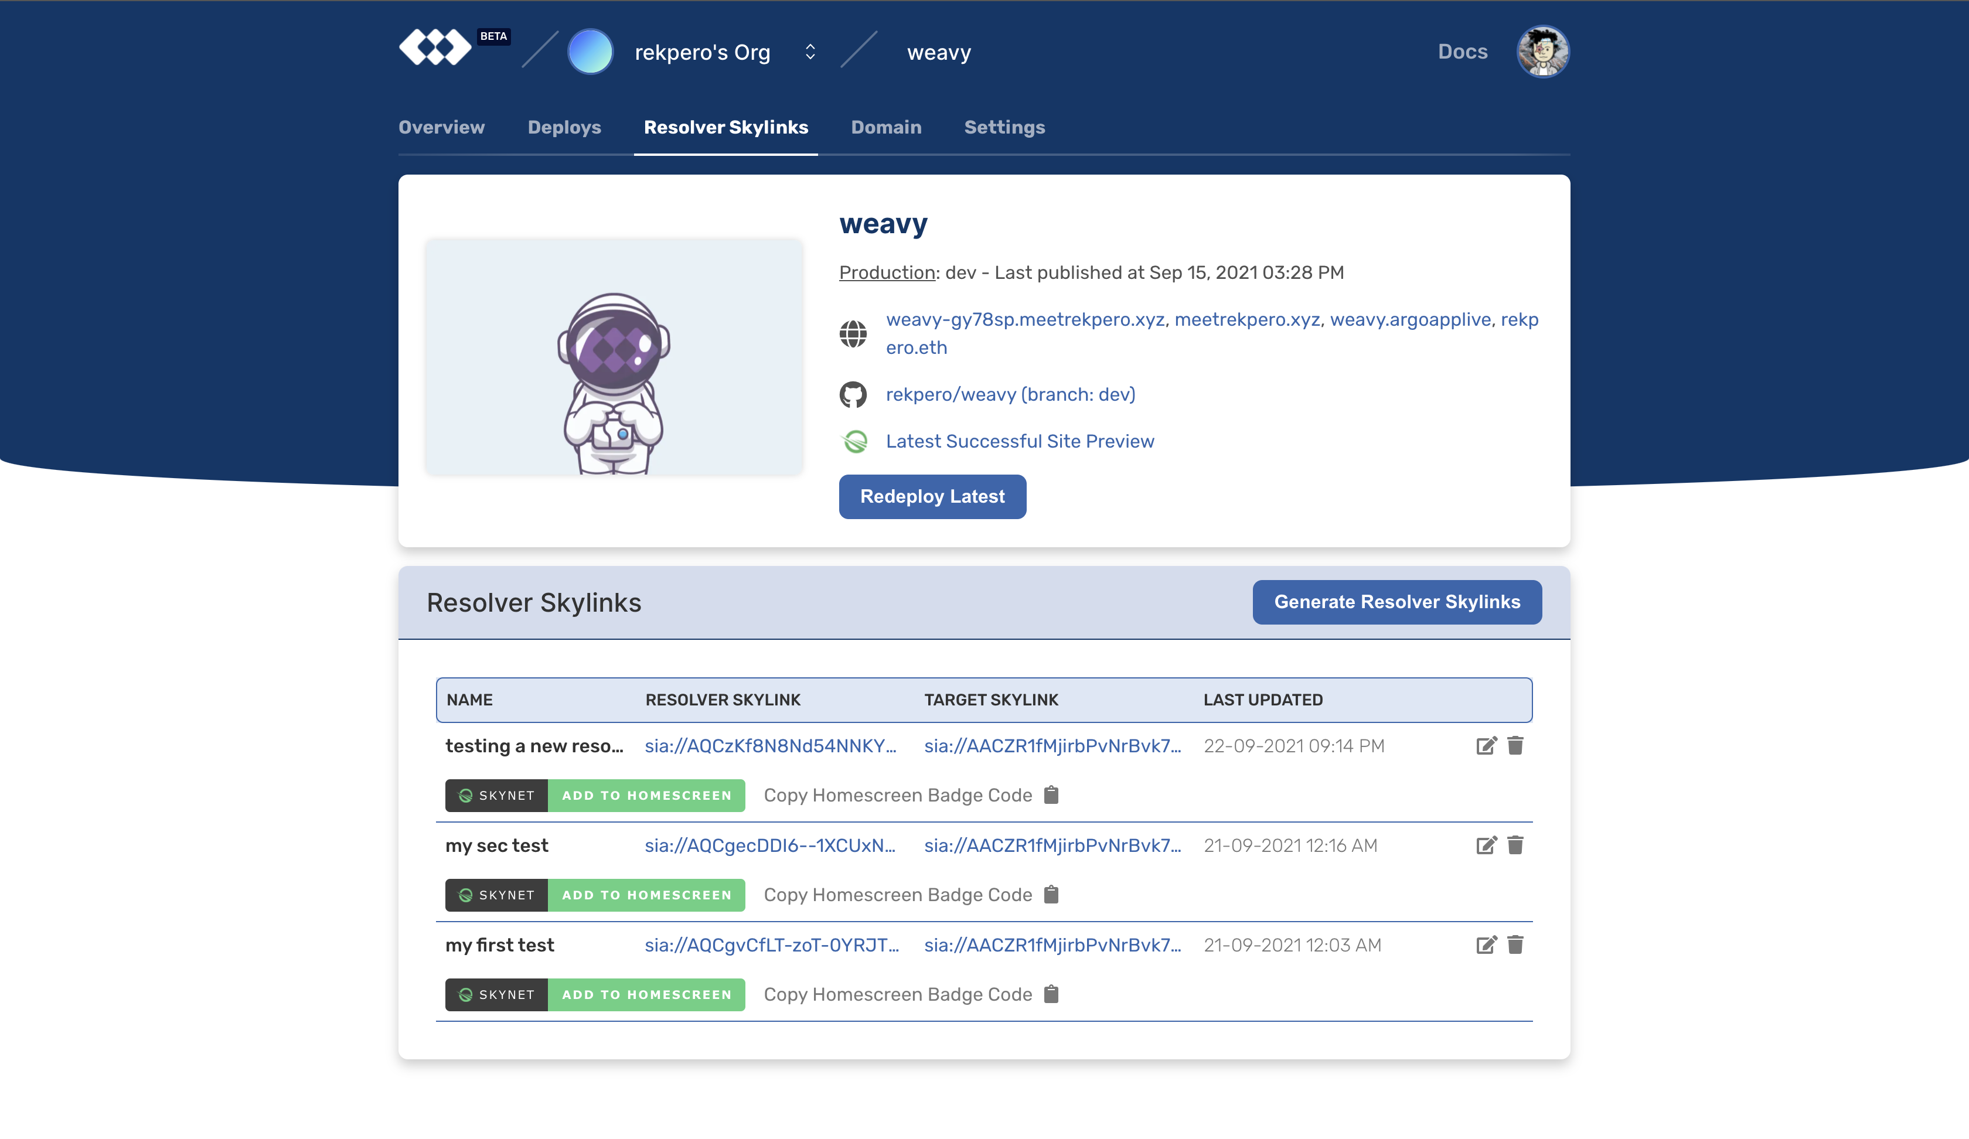Click the GitHub repository icon
Viewport: 1969px width, 1139px height.
pos(853,394)
